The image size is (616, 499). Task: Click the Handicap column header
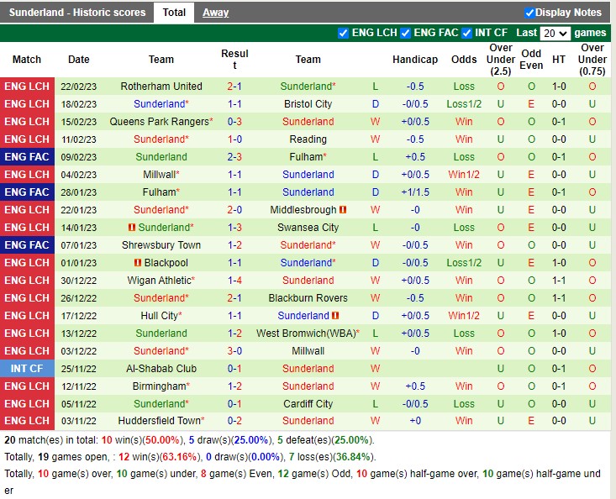click(x=415, y=60)
